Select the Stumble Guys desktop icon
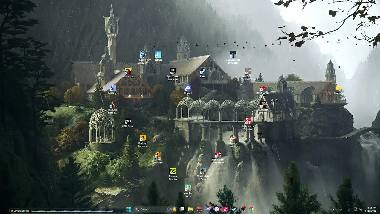Image resolution: width=380 pixels, height=214 pixels. point(188,191)
